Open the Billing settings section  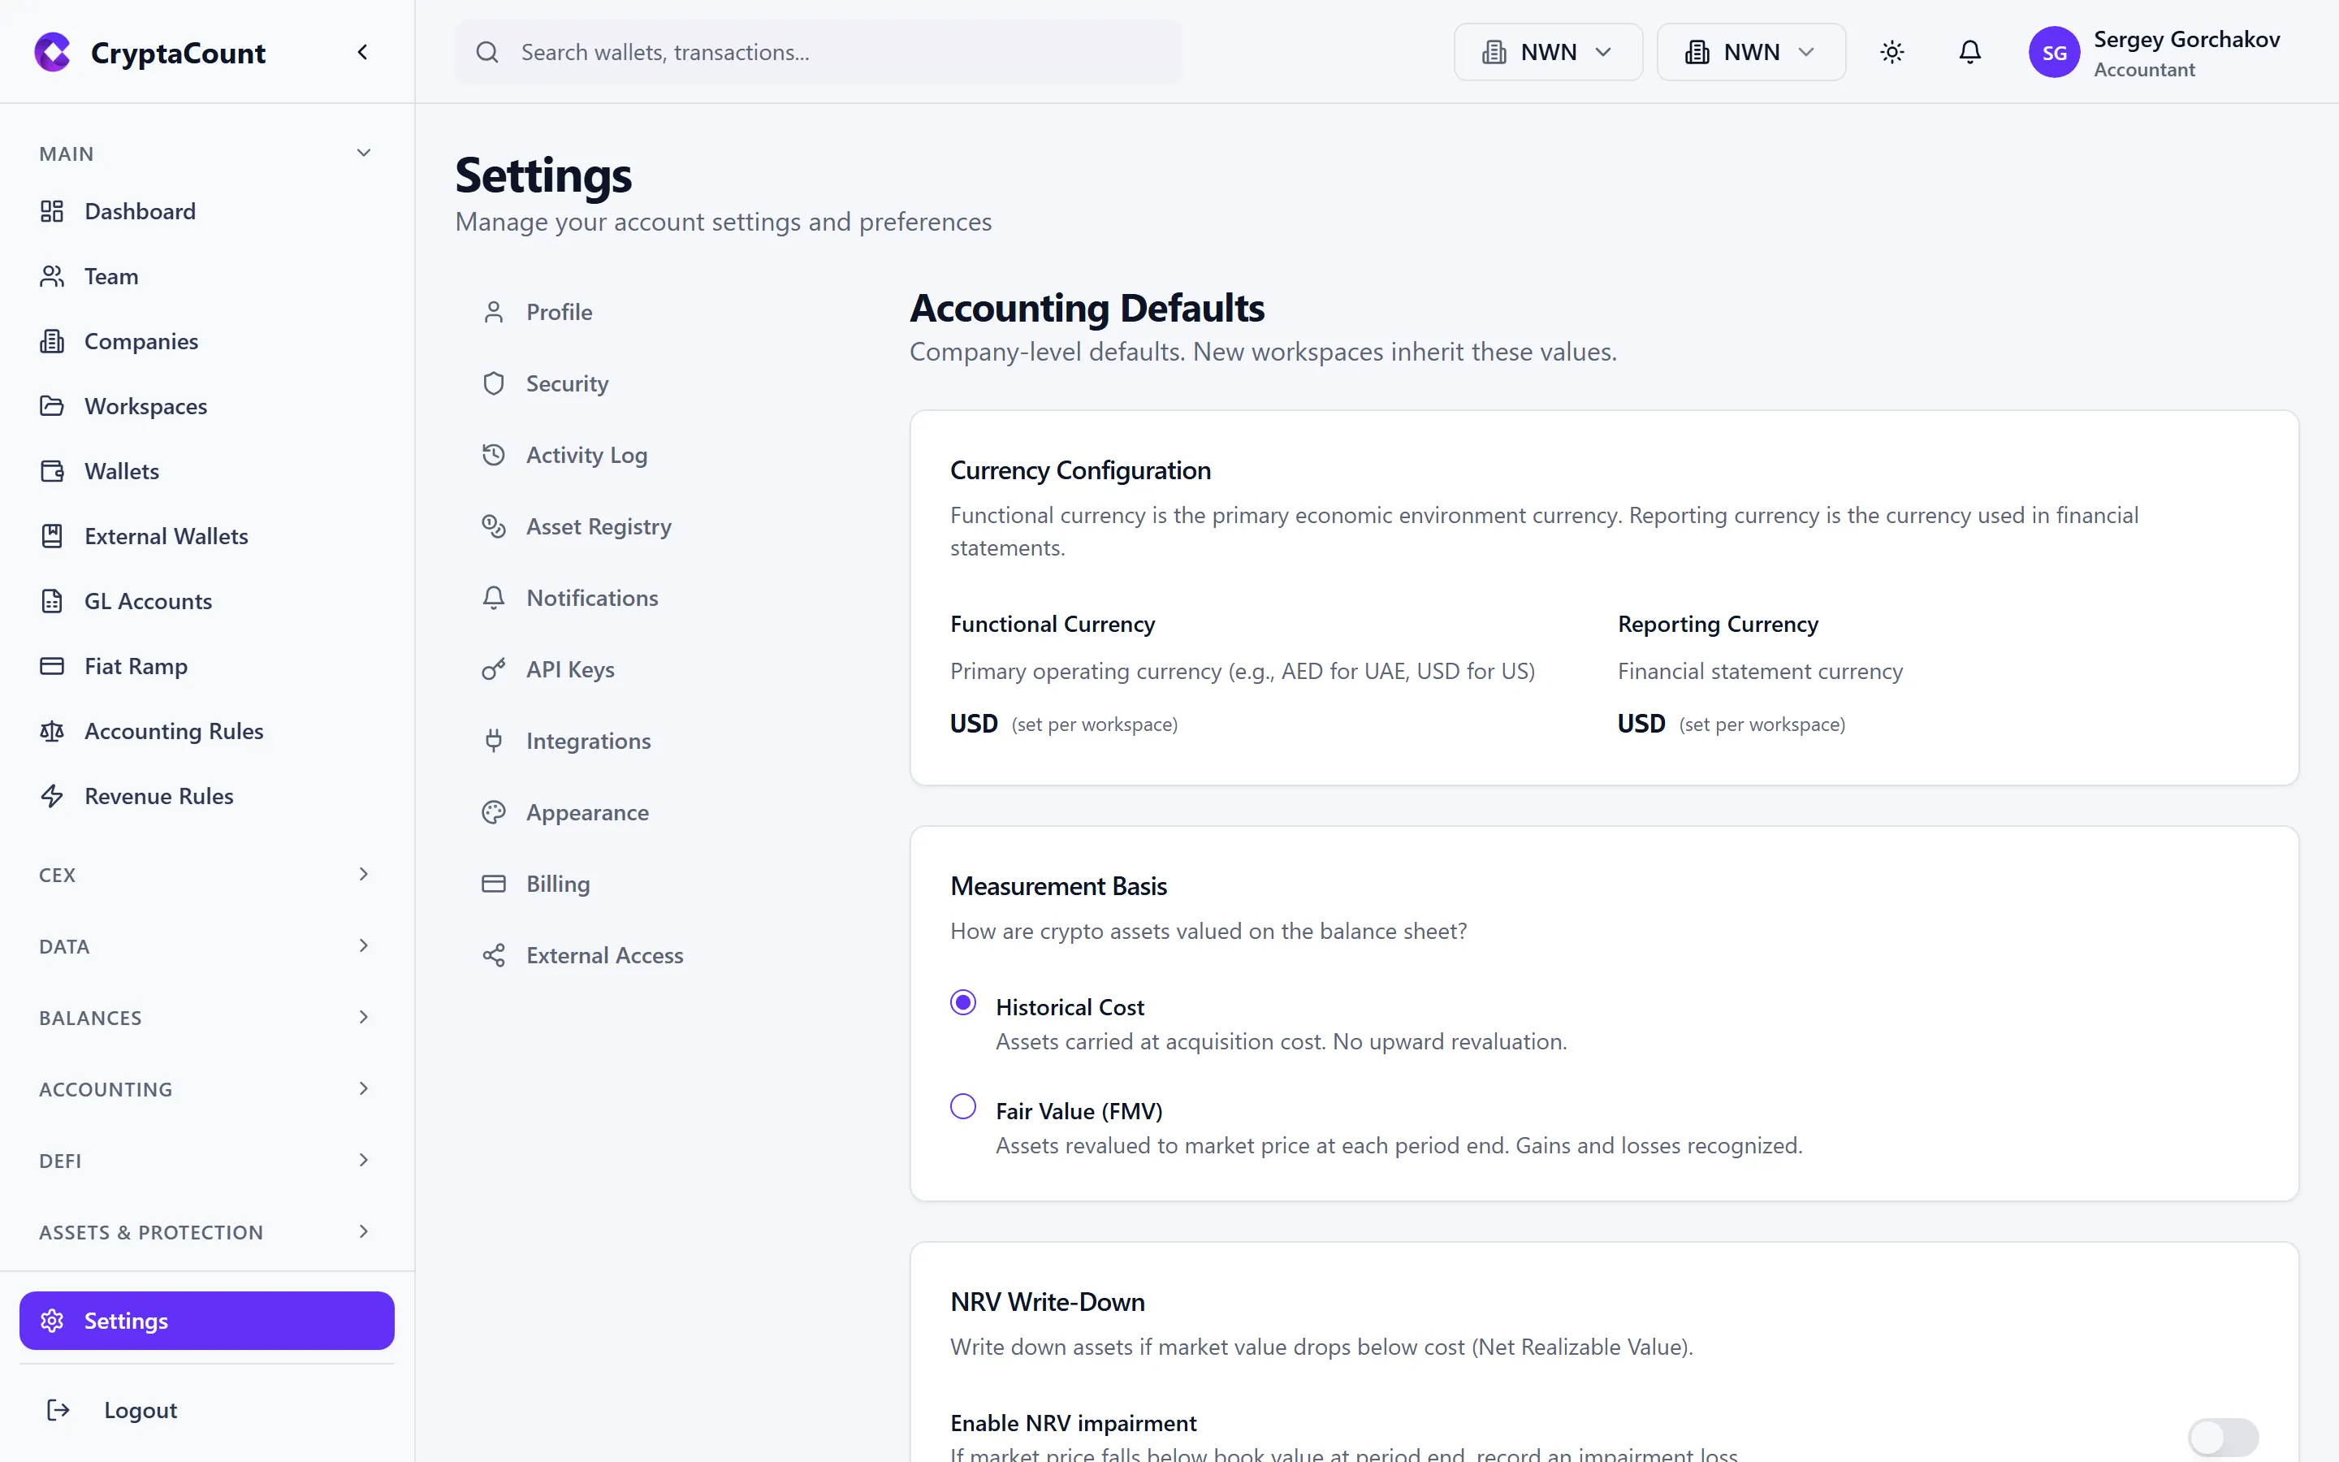[x=556, y=883]
